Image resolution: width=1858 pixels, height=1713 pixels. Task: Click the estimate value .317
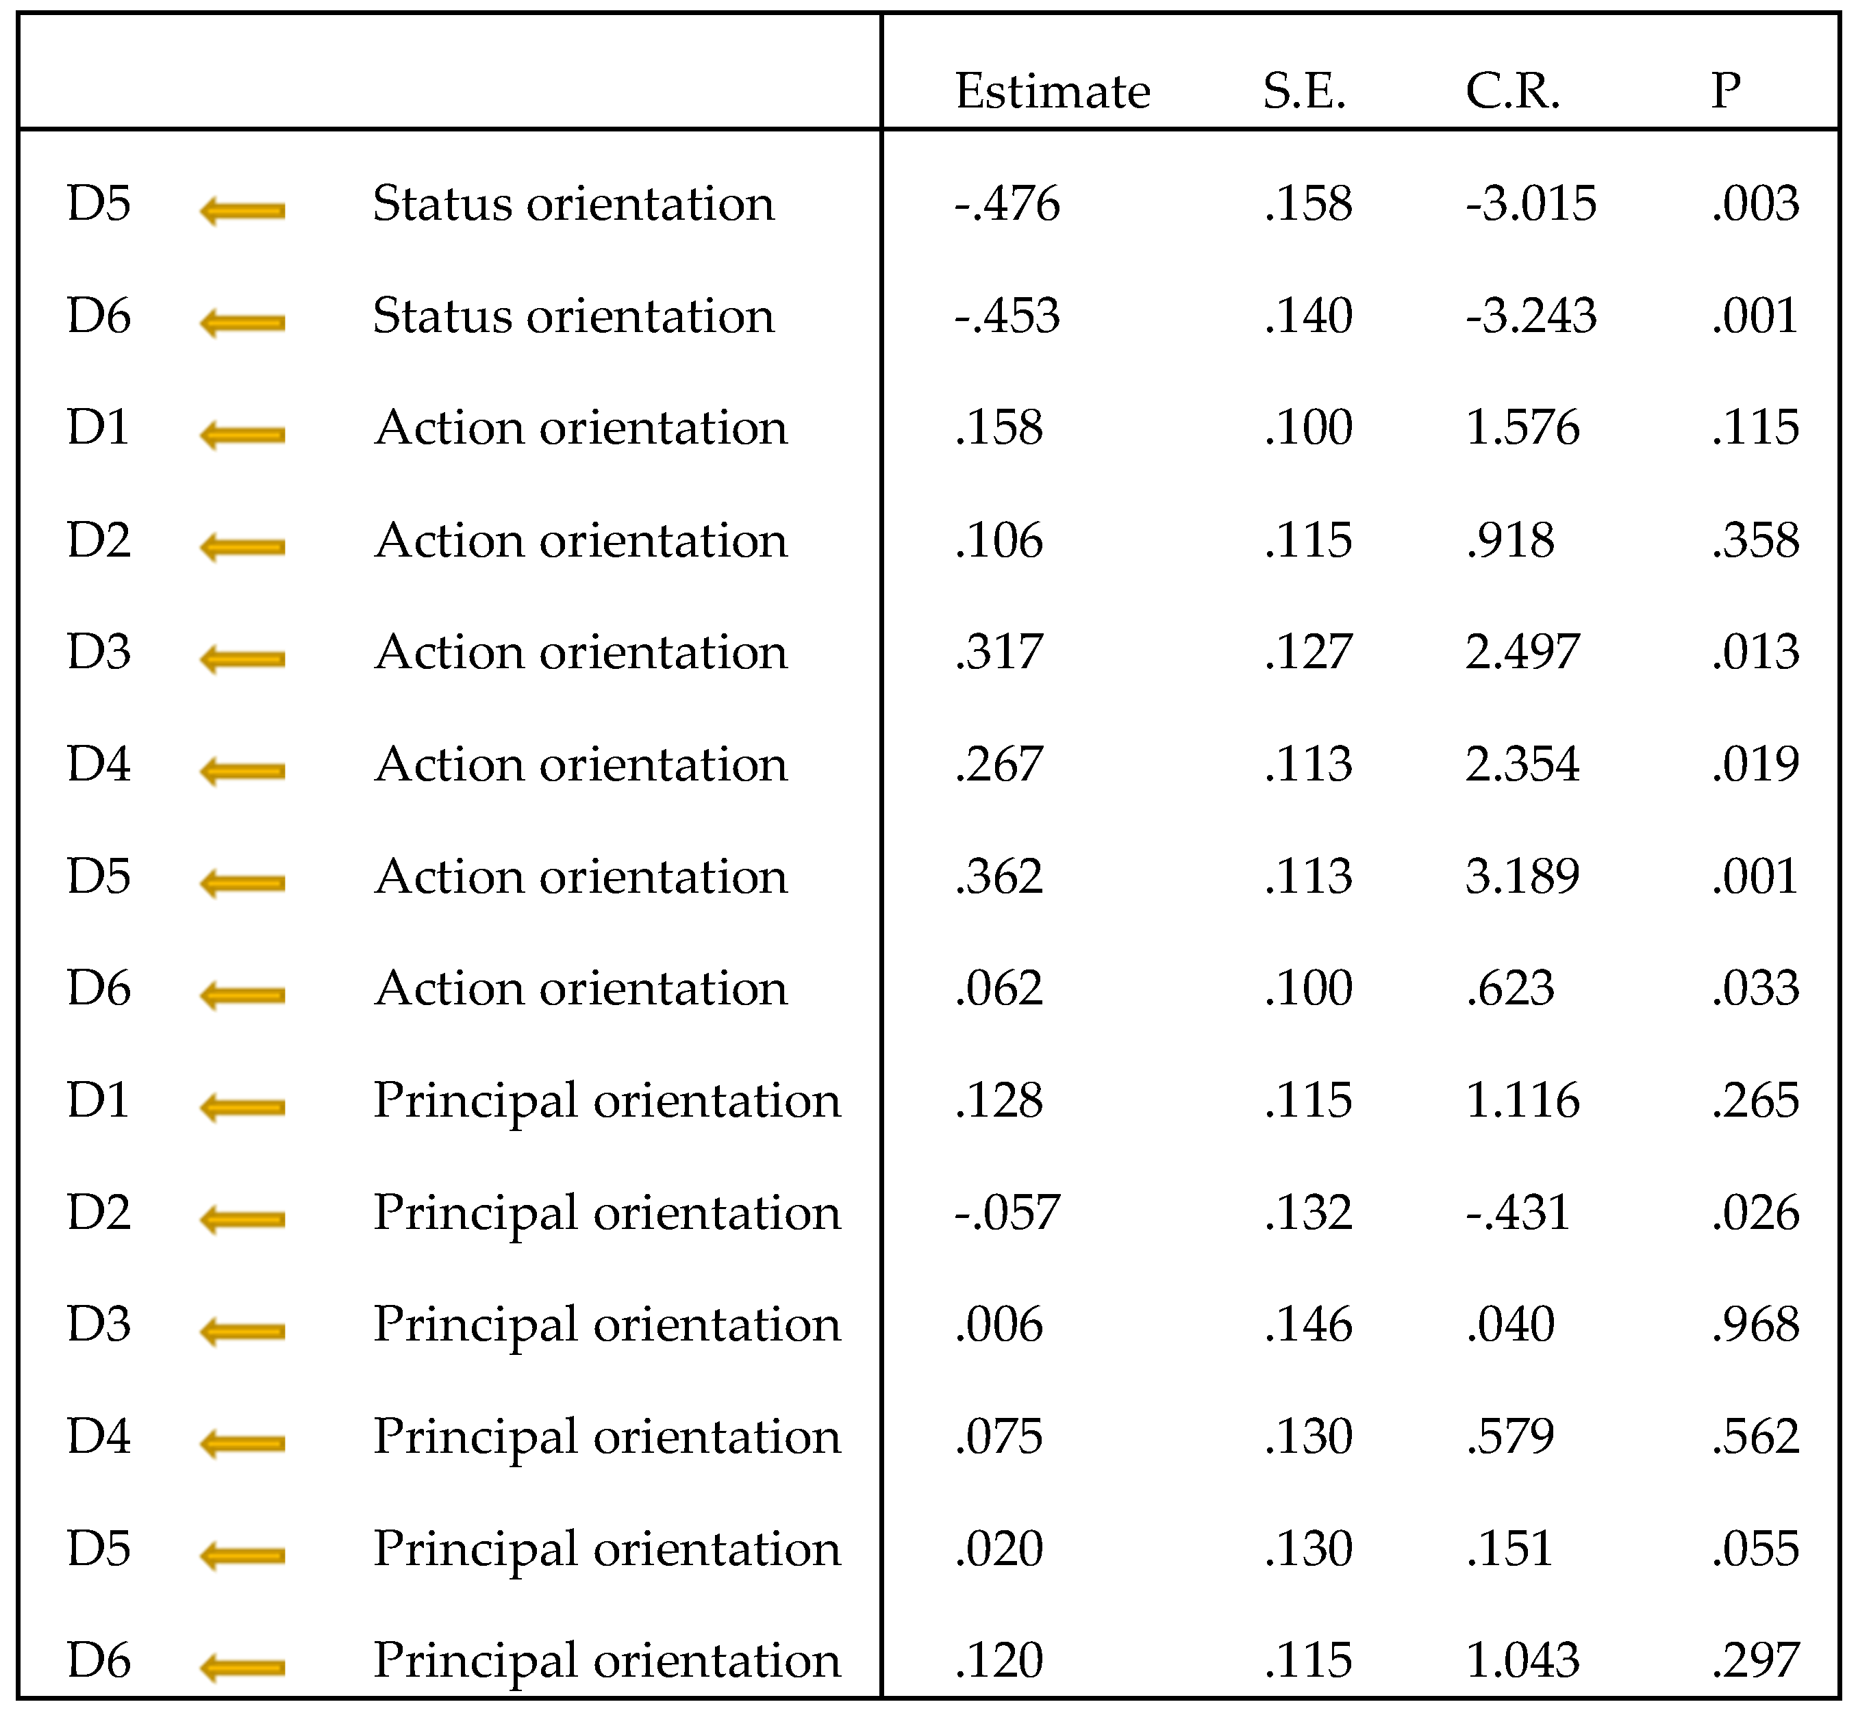999,652
